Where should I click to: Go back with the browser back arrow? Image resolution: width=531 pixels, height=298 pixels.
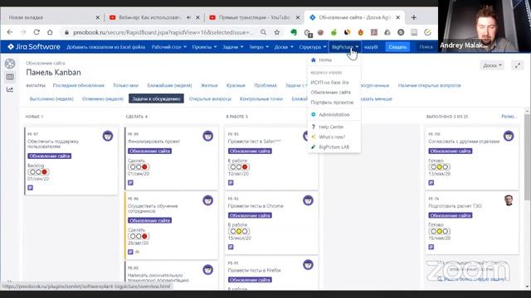10,32
